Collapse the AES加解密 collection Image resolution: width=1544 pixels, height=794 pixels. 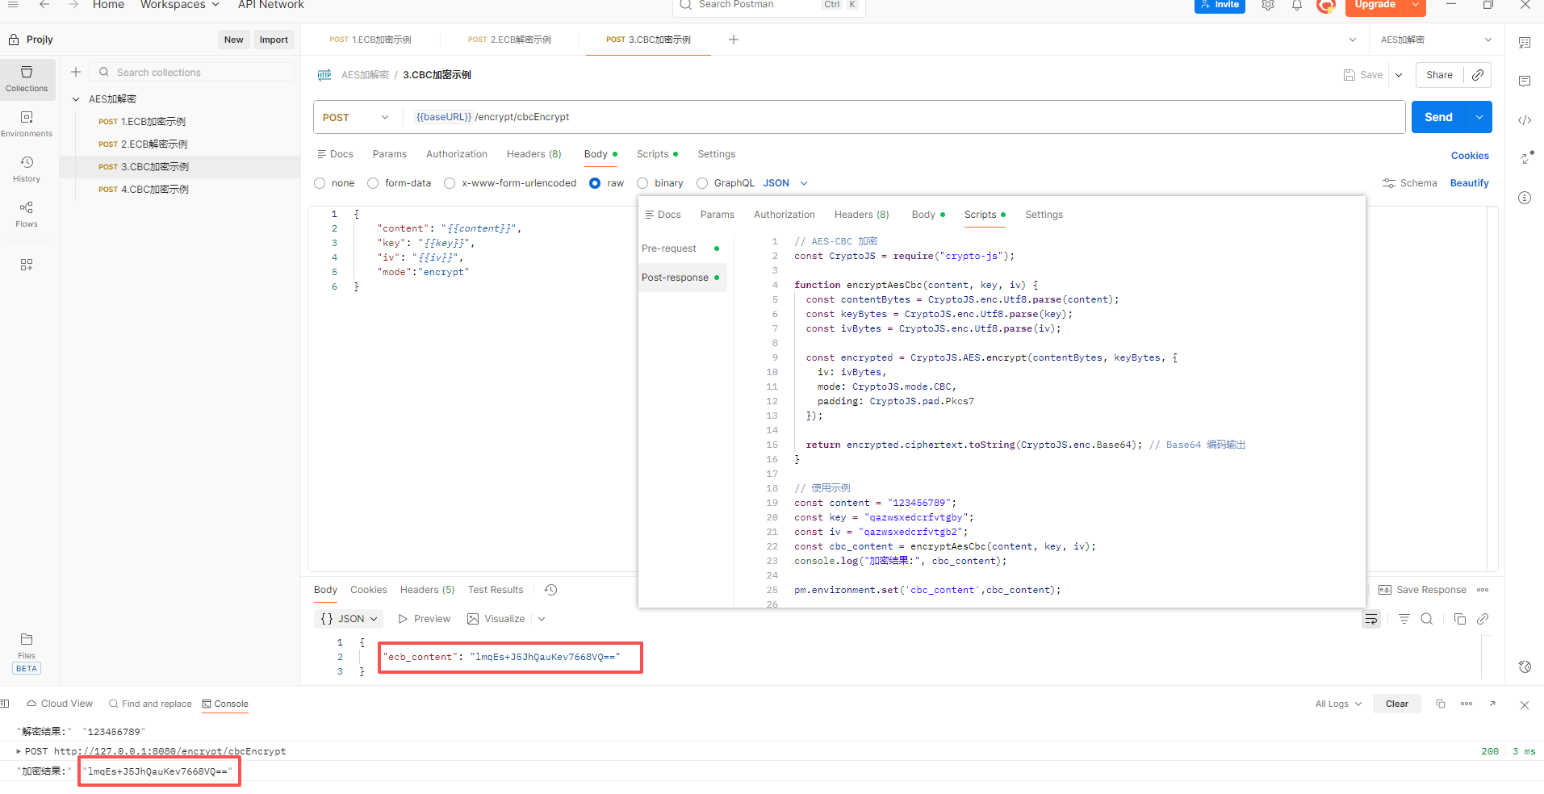[76, 99]
